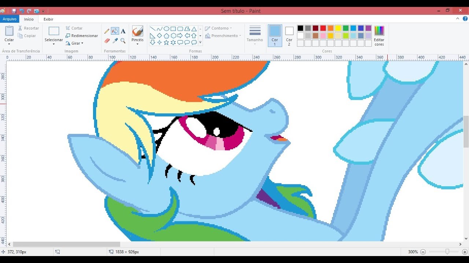Select the Pencil tool
The height and width of the screenshot is (263, 469).
click(107, 31)
